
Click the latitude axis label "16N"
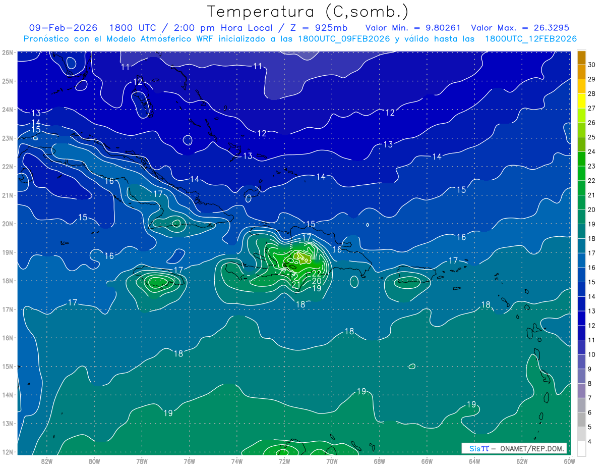coord(7,338)
